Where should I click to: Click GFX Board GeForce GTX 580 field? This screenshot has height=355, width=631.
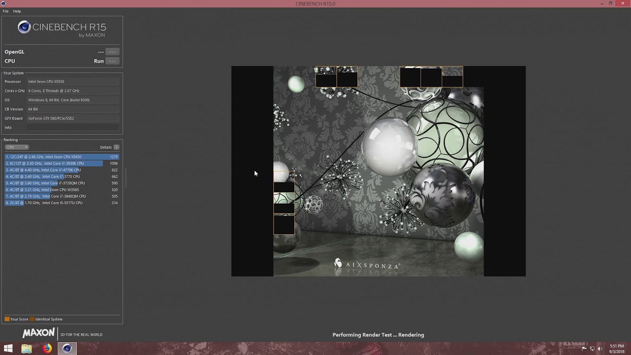[x=73, y=118]
